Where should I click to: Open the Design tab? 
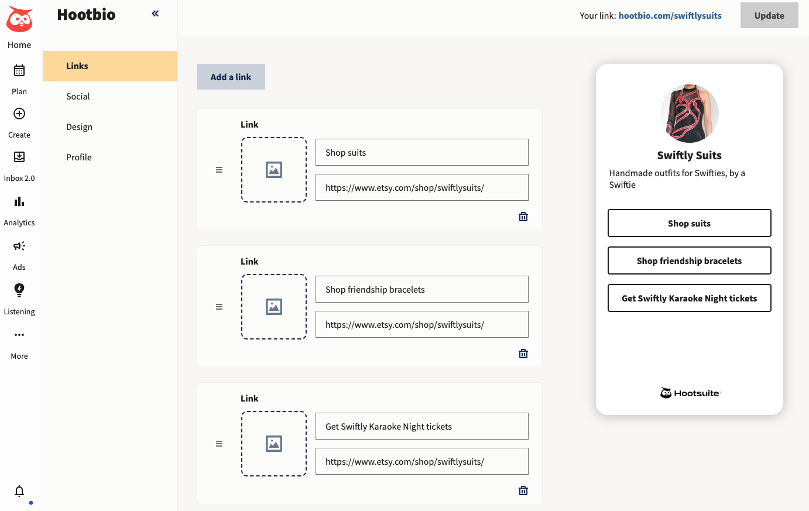pos(79,126)
